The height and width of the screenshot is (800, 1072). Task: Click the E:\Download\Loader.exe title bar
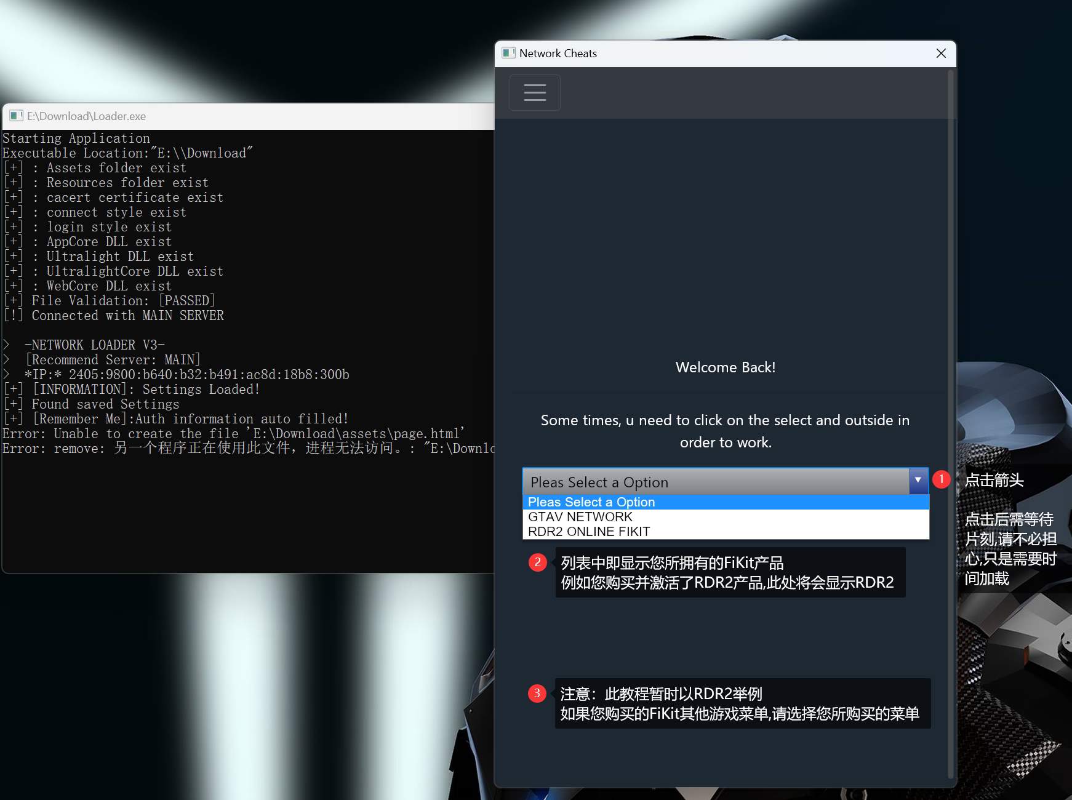[x=246, y=116]
